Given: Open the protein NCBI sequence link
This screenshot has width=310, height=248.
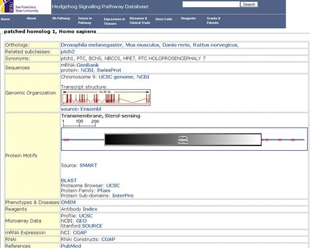Looking at the screenshot, I should [87, 70].
